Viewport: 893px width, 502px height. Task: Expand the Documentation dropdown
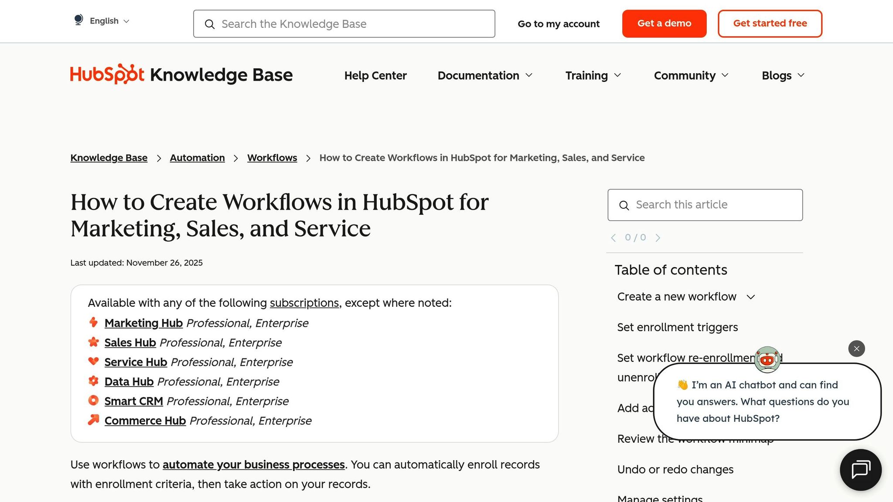[485, 75]
